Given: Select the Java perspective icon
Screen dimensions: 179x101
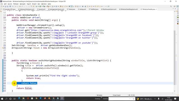Looking at the screenshot, I should pyautogui.click(x=178, y=6).
